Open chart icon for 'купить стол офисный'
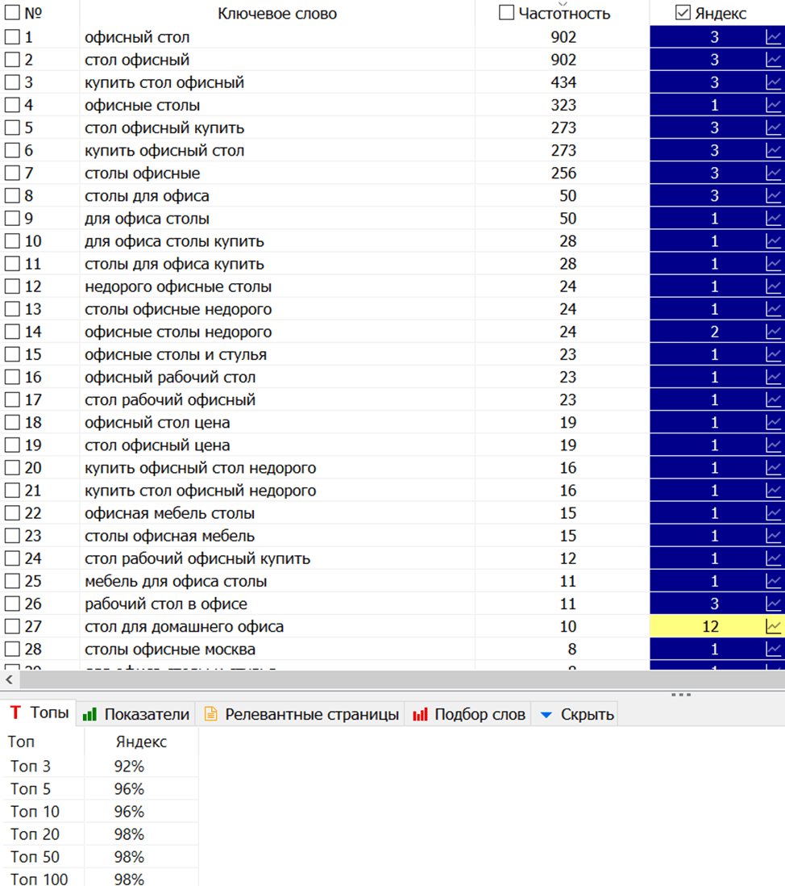The width and height of the screenshot is (785, 886). click(773, 82)
